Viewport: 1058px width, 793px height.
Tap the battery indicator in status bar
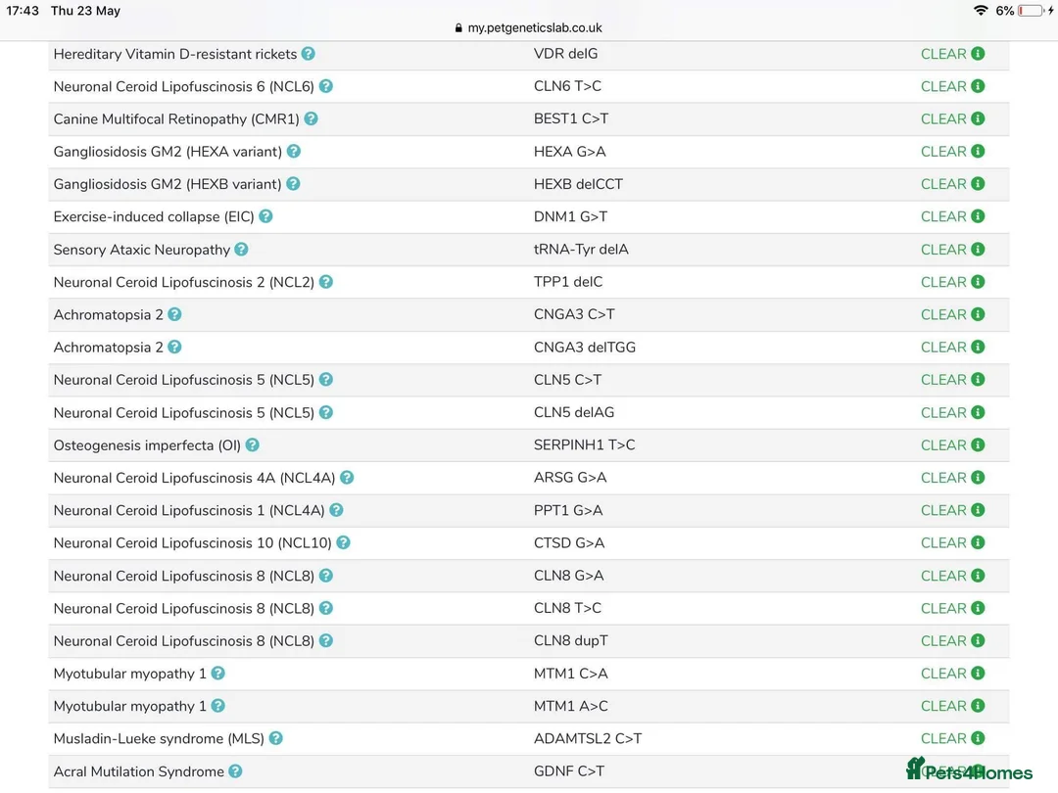tap(1031, 11)
